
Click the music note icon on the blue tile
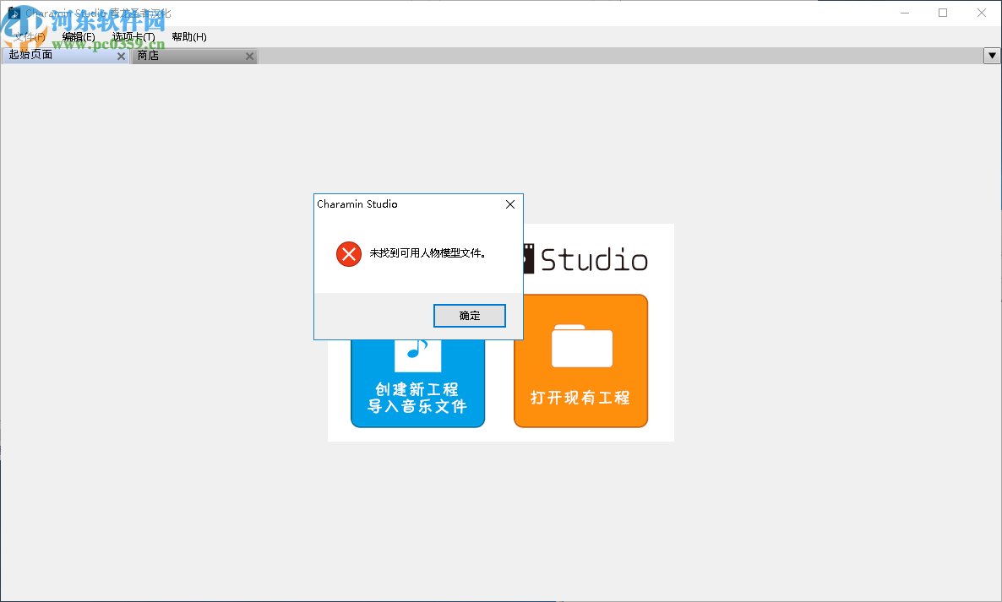(417, 350)
